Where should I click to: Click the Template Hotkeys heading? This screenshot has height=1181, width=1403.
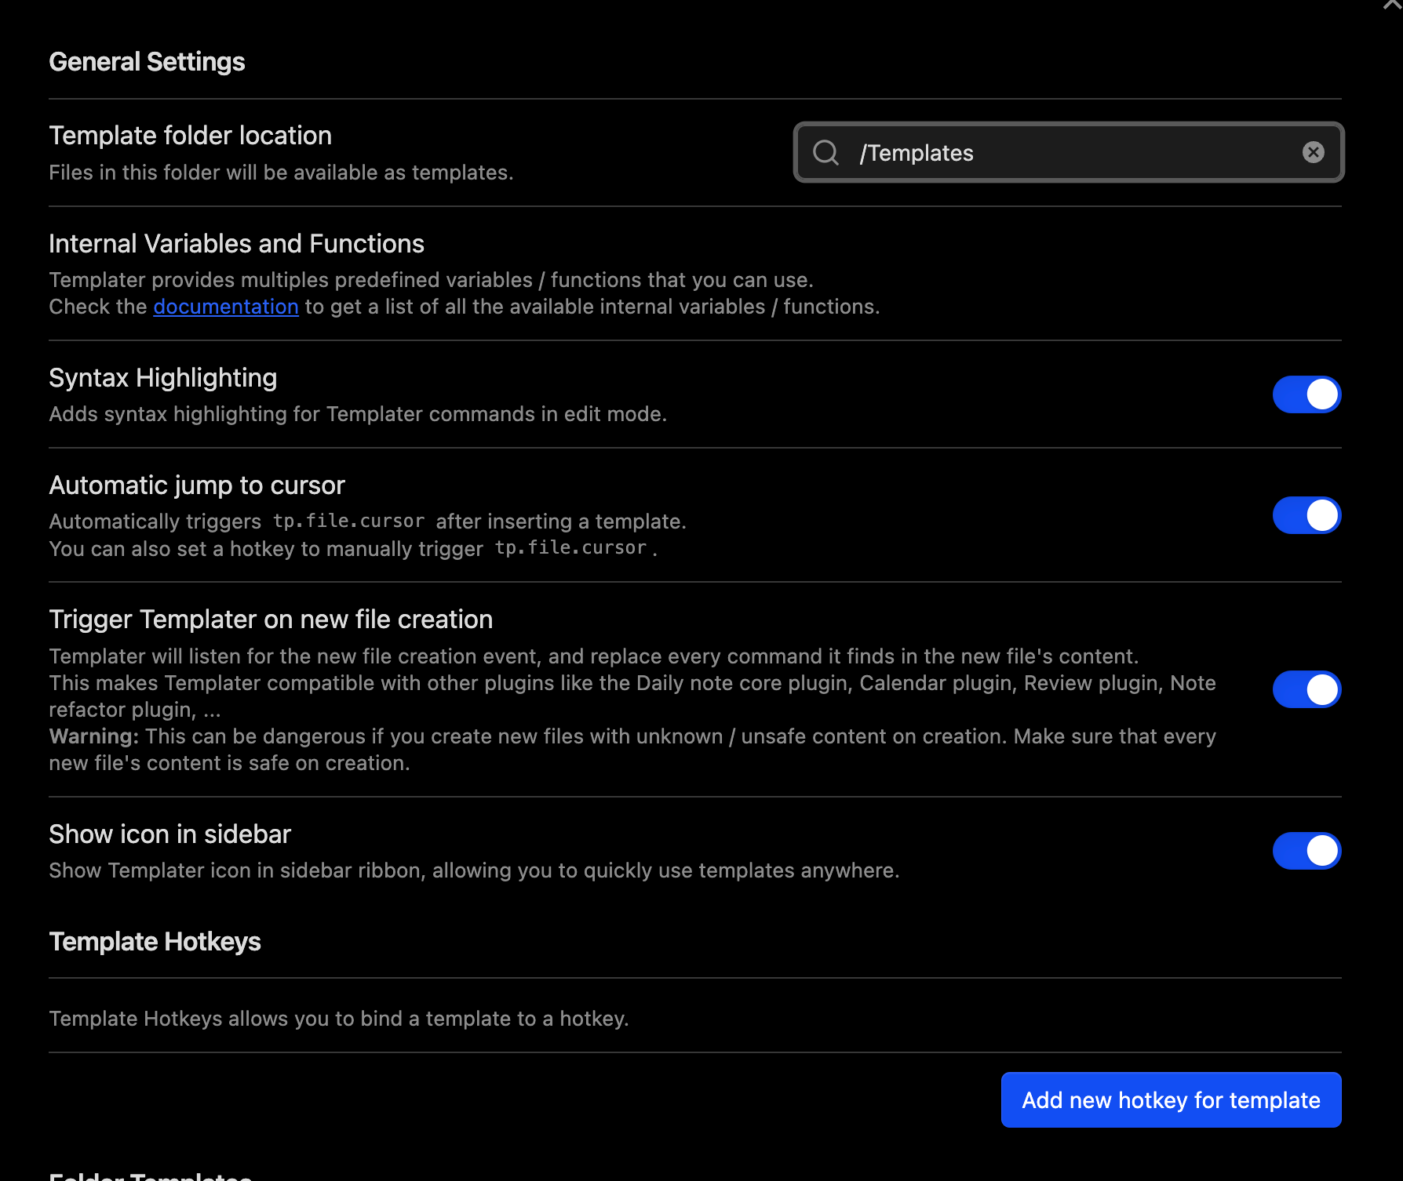point(155,942)
